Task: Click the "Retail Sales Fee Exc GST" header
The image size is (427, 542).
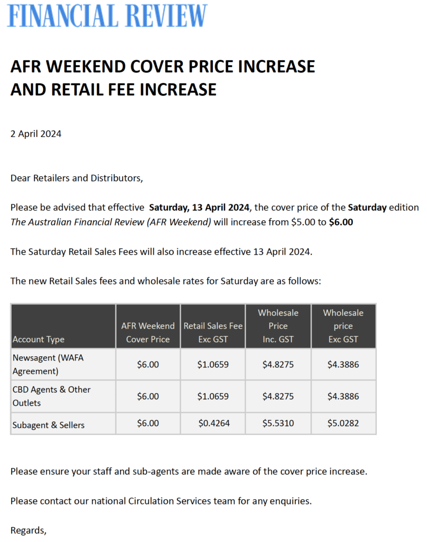Action: click(213, 332)
